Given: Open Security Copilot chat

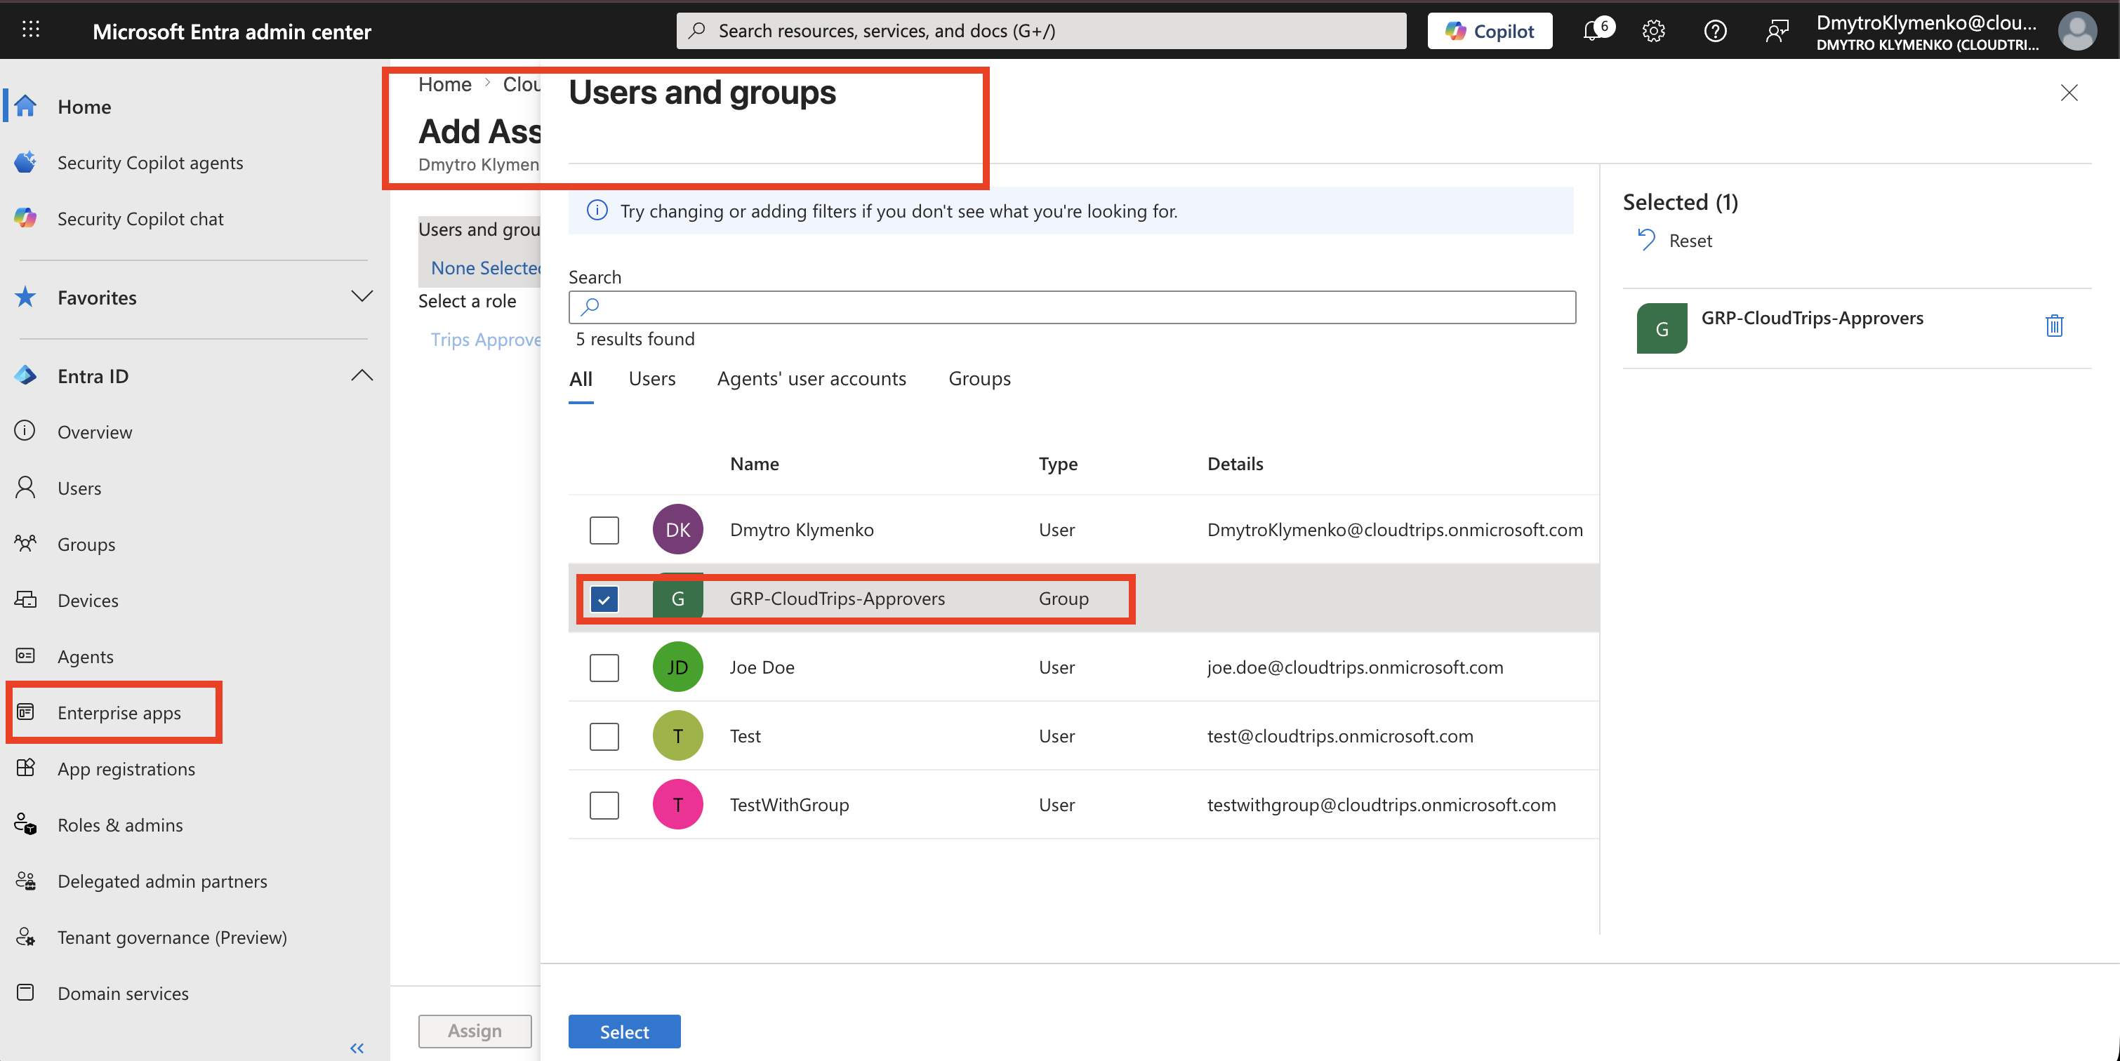Looking at the screenshot, I should [140, 219].
